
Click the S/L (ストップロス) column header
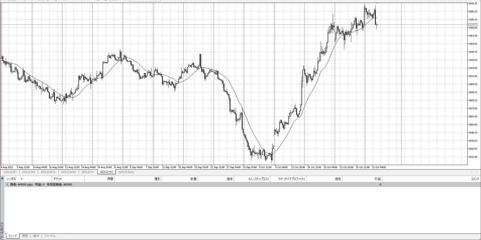[258, 179]
